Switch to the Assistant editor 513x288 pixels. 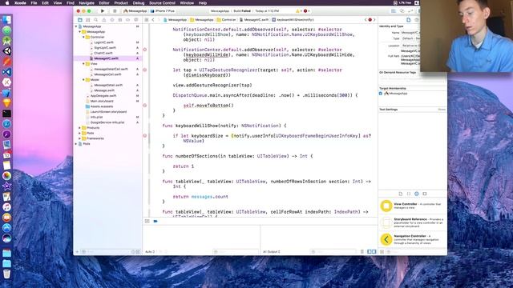[402, 11]
